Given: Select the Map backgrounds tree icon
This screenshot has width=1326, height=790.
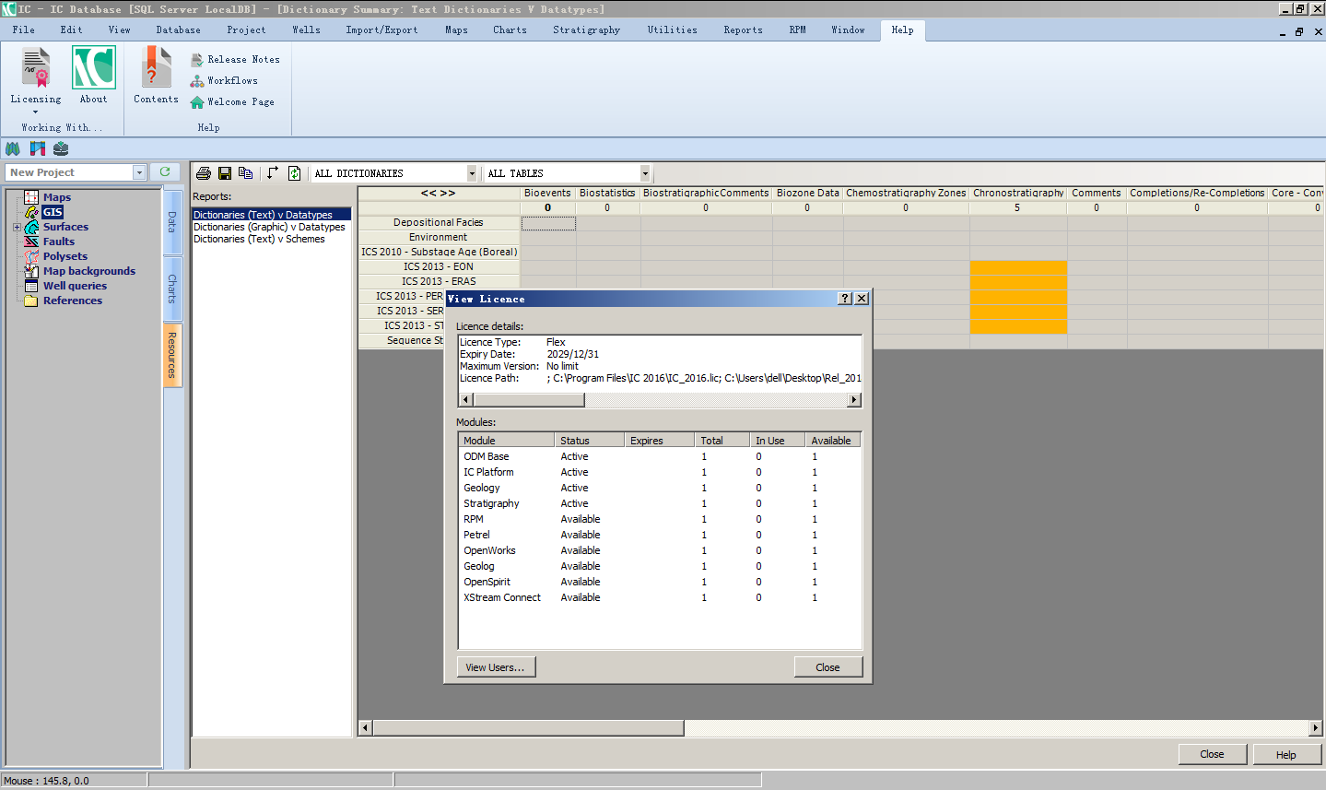Looking at the screenshot, I should [x=31, y=271].
